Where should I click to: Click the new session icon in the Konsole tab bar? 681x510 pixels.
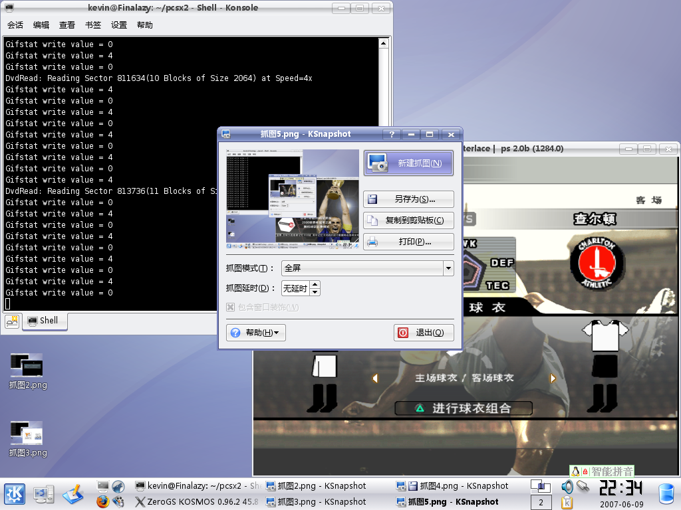[x=12, y=321]
